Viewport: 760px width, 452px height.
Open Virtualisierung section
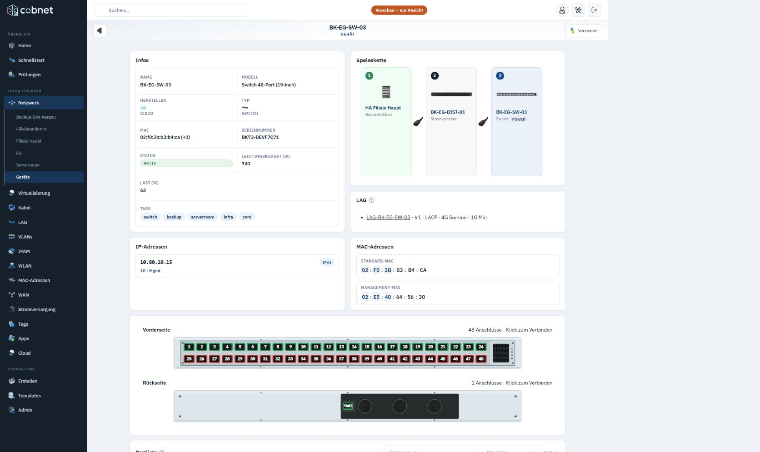tap(44, 193)
